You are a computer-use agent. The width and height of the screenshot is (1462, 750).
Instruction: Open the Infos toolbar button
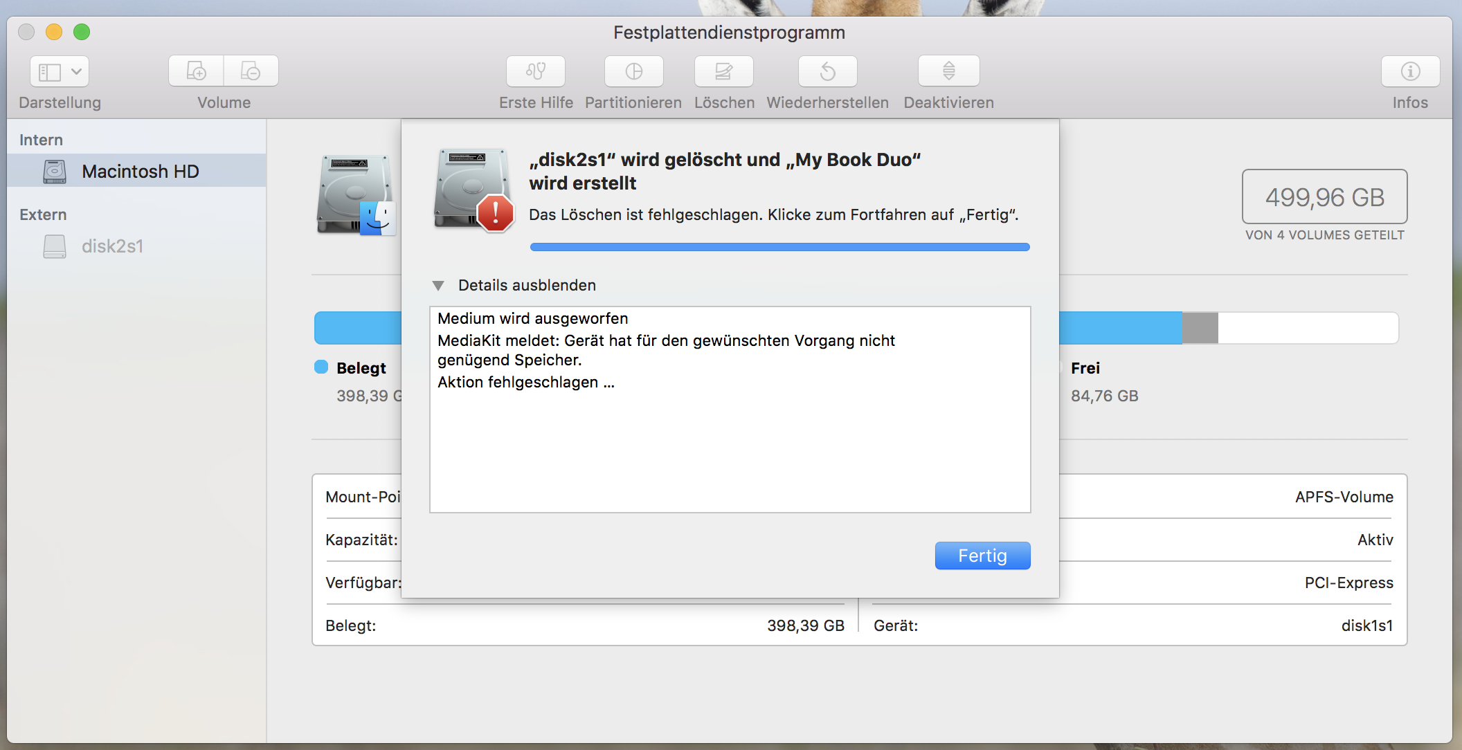[1410, 71]
